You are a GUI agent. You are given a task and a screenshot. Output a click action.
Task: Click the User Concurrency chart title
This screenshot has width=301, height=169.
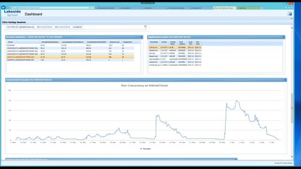(x=144, y=85)
